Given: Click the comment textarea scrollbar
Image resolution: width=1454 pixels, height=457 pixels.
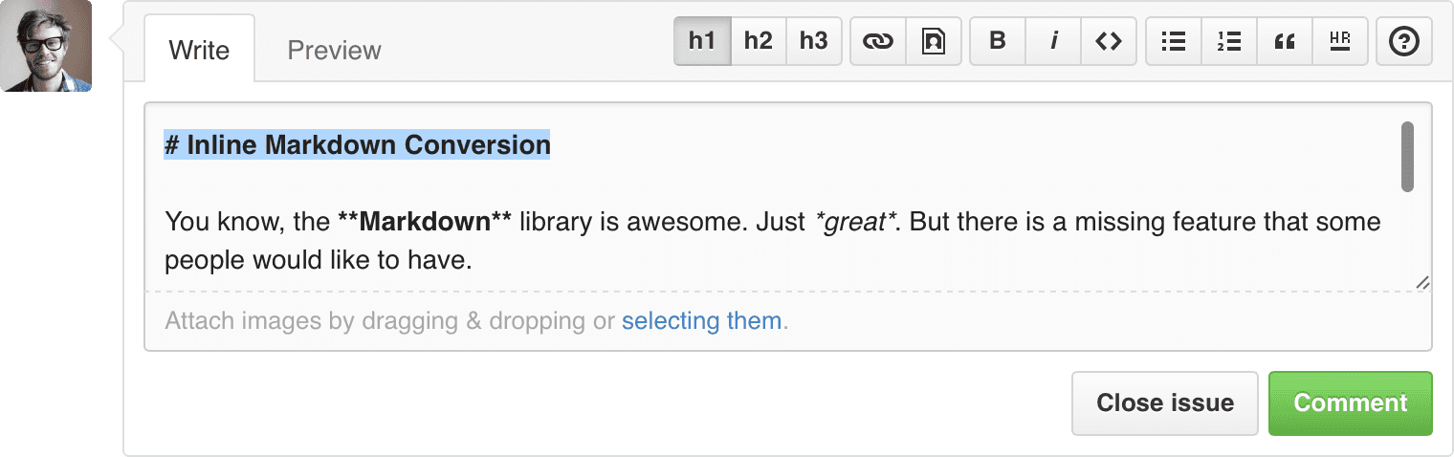Looking at the screenshot, I should [1407, 157].
